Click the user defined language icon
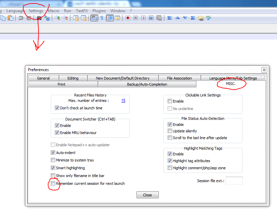The image size is (277, 218). click(118, 18)
